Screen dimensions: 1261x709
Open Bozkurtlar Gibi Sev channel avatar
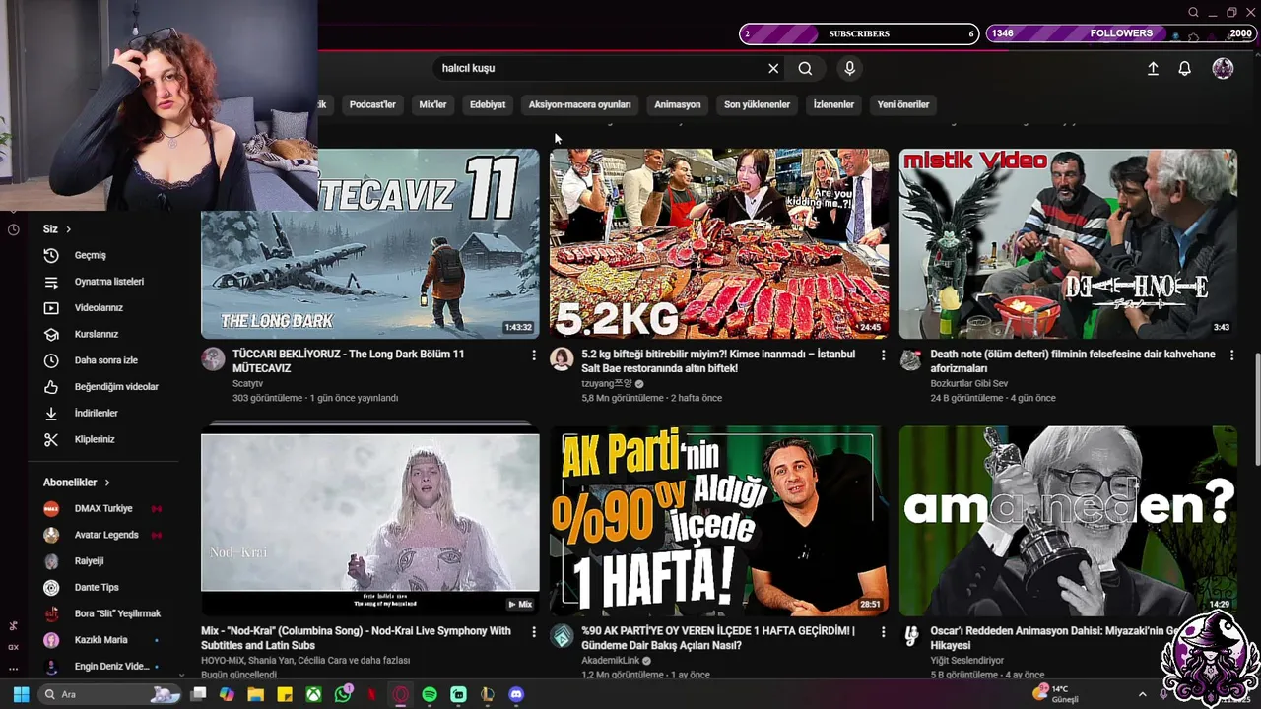[x=911, y=358]
